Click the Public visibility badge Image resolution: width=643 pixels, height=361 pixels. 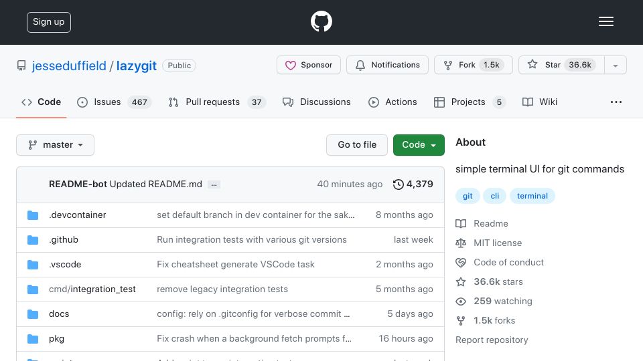pos(180,66)
